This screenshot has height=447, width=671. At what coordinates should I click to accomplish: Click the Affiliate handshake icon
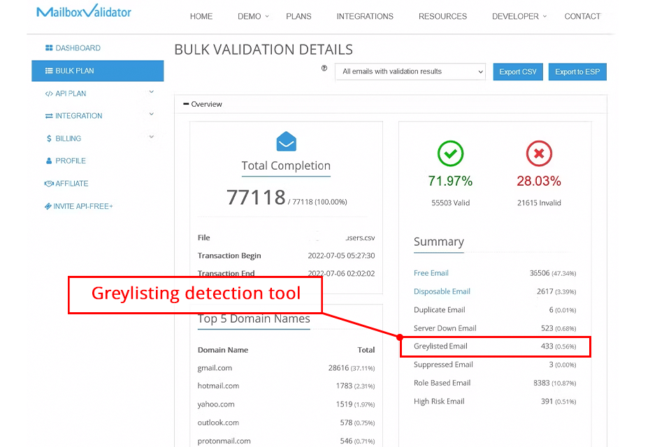[x=49, y=184]
